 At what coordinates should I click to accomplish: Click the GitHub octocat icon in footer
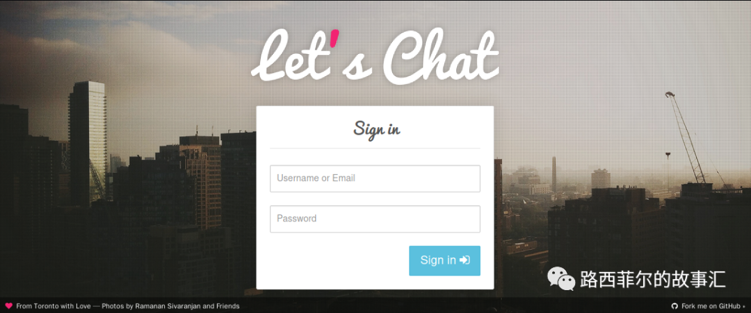tap(675, 306)
